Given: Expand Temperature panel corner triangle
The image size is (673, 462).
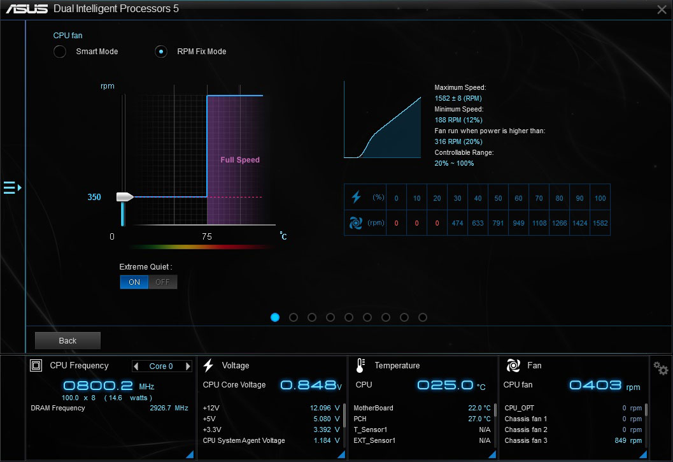Looking at the screenshot, I should [x=492, y=454].
